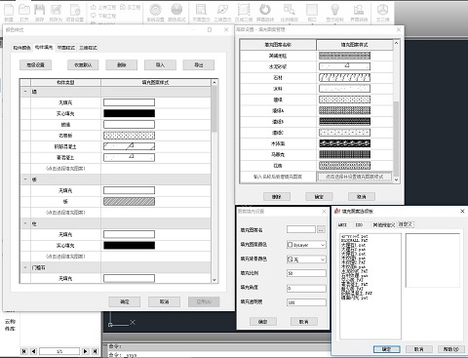Collapse the 柱 (column) group in component table

[x=25, y=223]
